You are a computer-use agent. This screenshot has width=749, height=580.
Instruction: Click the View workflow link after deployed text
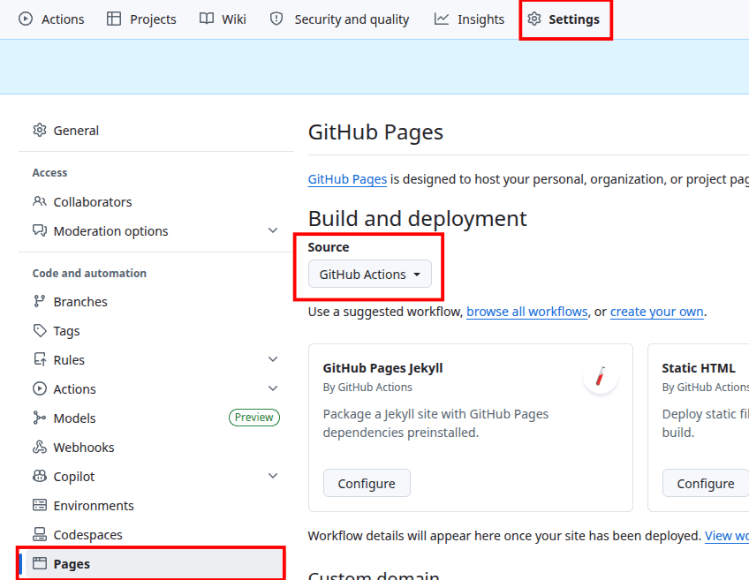point(727,536)
